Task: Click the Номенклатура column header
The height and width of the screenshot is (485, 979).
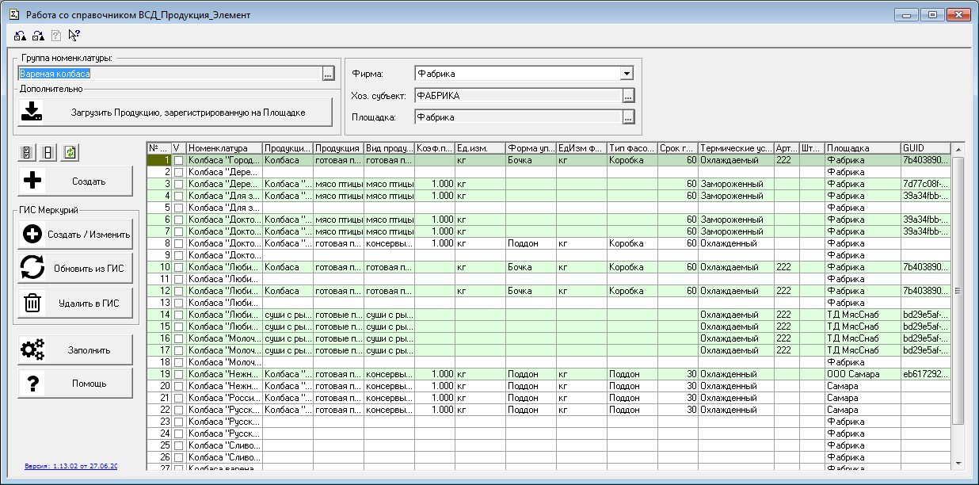Action: tap(224, 148)
